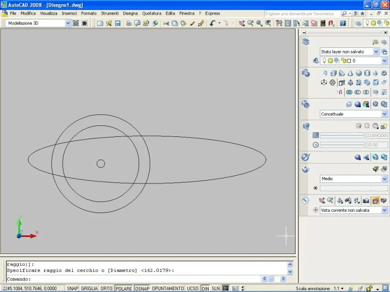Click the Open file icon
The image size is (390, 292).
pos(109,23)
